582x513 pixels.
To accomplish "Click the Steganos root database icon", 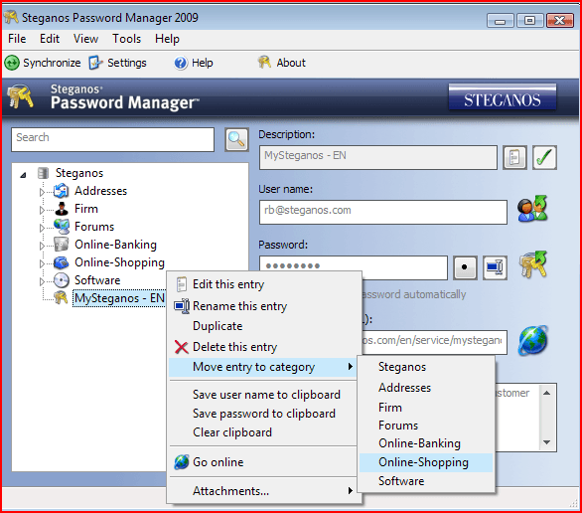I will click(x=43, y=173).
